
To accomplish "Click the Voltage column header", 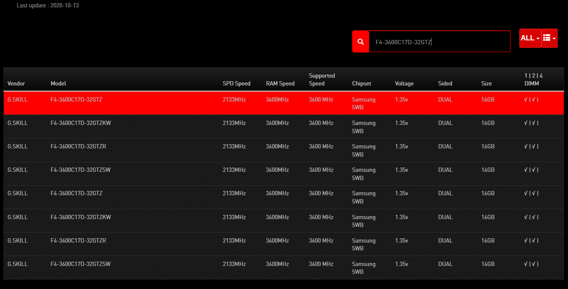I will (404, 84).
